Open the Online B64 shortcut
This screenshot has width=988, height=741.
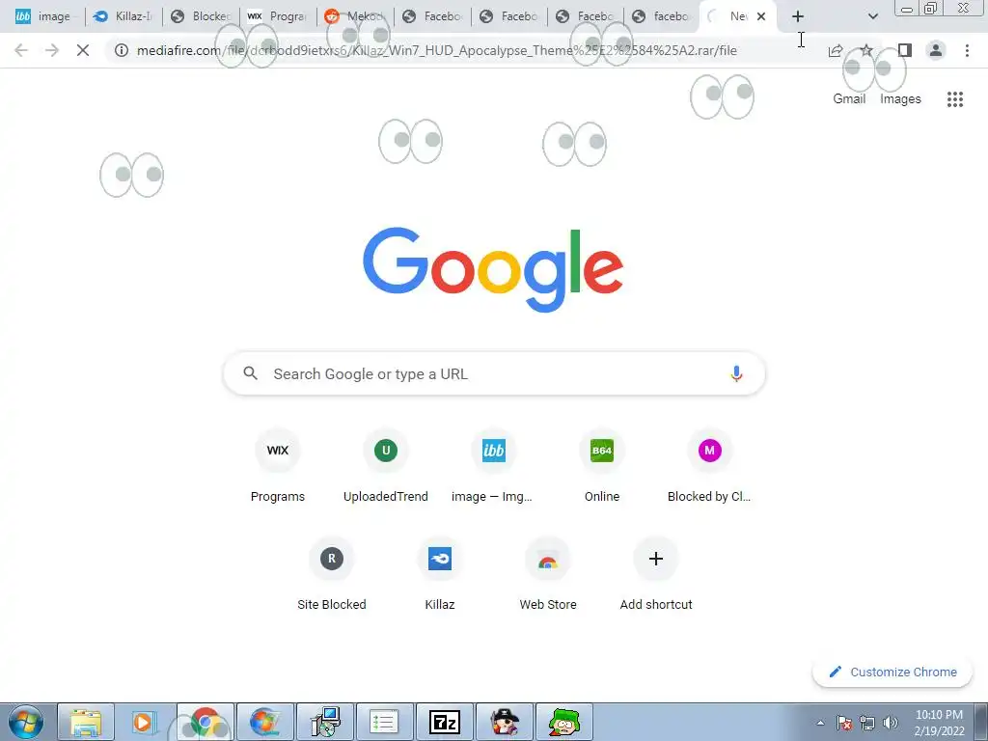602,466
